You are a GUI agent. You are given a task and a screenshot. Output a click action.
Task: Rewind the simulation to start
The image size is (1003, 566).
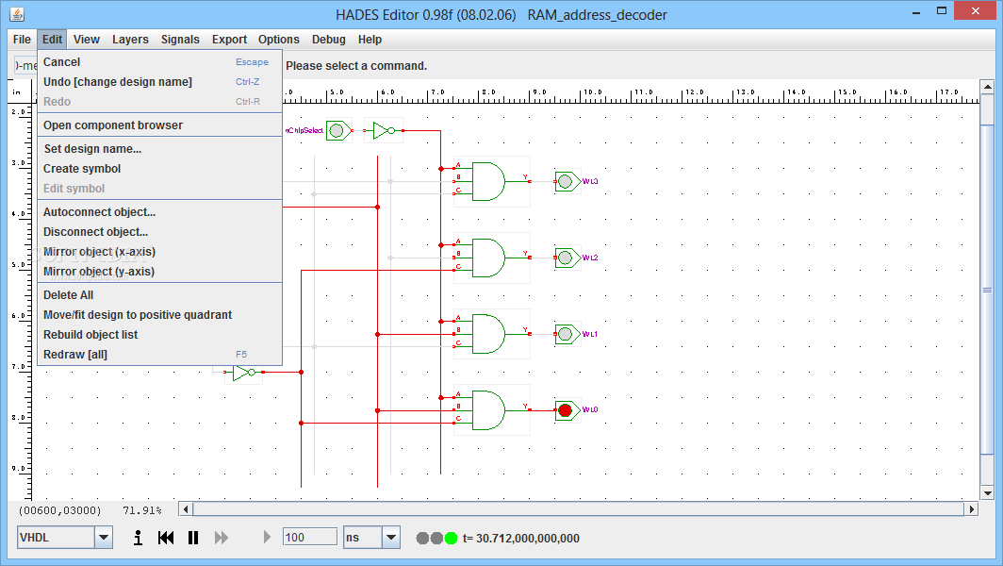[166, 538]
